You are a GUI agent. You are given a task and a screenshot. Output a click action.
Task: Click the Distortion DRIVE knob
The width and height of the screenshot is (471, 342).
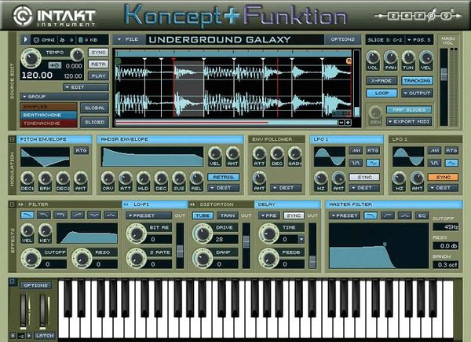[203, 235]
